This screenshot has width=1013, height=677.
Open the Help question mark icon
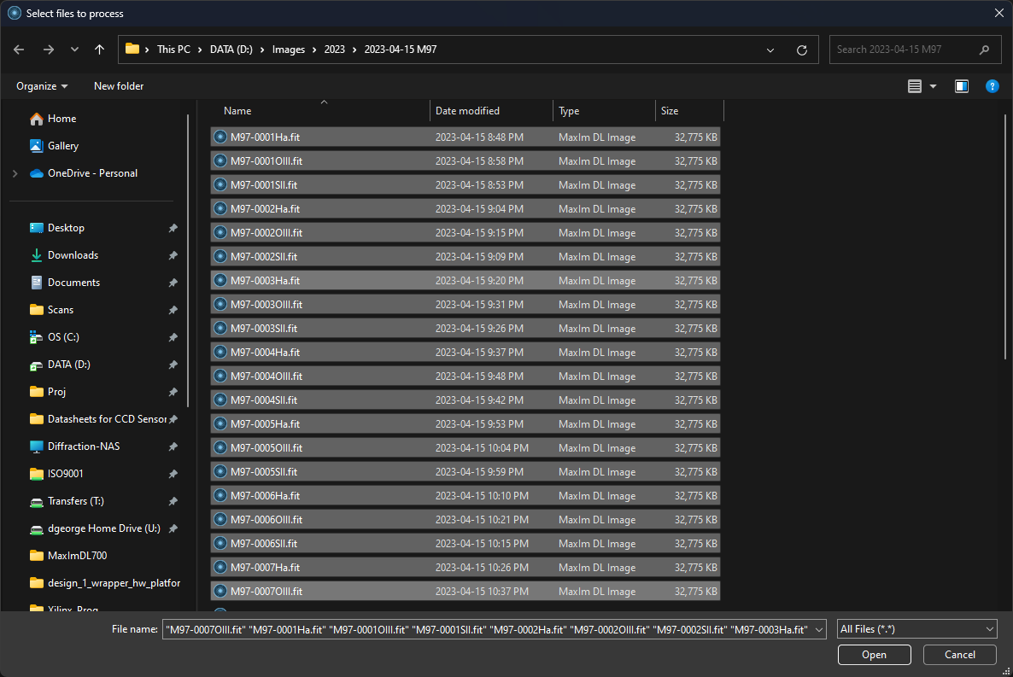point(992,86)
